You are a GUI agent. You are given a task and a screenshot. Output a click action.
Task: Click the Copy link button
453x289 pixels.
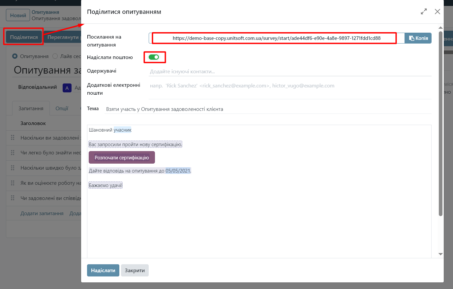pyautogui.click(x=418, y=38)
